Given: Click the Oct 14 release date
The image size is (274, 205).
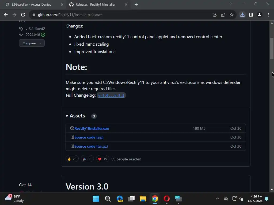Looking at the screenshot, I should pyautogui.click(x=25, y=185).
